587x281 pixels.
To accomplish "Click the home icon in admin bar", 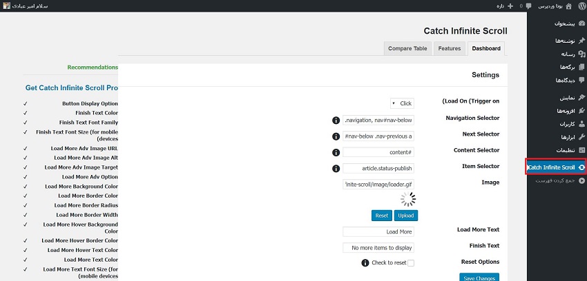I will click(x=568, y=6).
